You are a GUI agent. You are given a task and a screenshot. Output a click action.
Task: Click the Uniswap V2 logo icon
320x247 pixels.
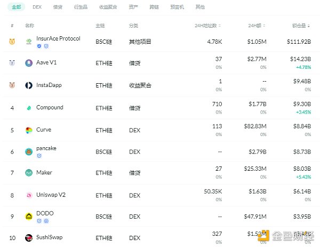click(x=29, y=195)
